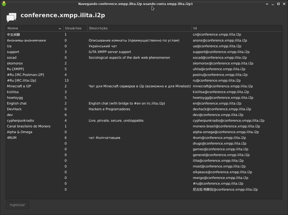The height and width of the screenshot is (215, 288).
Task: Click description Live, private, secure, unstoppable.
Action: tap(116, 120)
